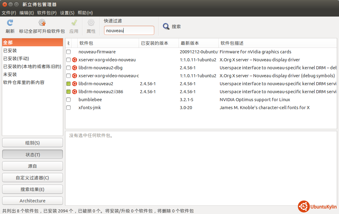
Task: Open the 设置(S) menu
Action: (67, 13)
